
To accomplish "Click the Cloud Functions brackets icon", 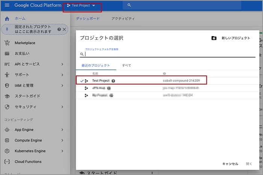I will click(7, 161).
